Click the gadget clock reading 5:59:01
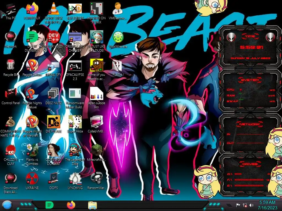The image size is (282, 211). 251,47
